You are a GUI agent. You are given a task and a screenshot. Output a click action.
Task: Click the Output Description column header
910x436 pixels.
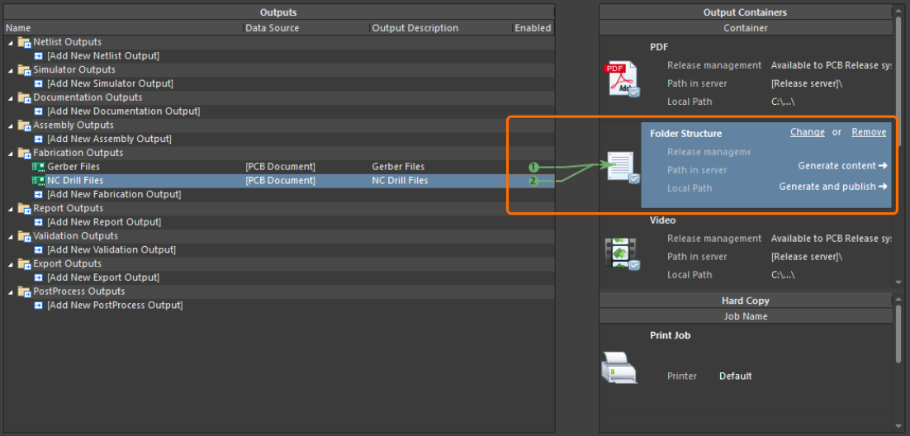415,28
